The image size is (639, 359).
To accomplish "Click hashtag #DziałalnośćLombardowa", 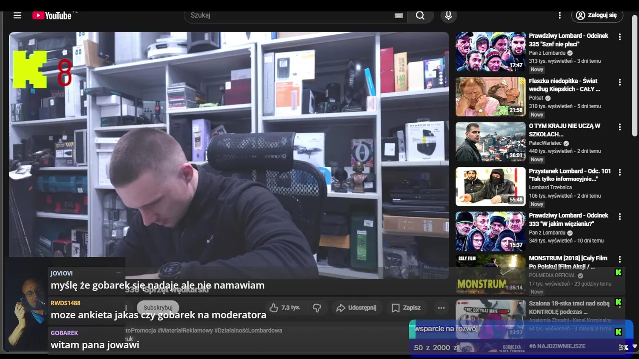I will [248, 330].
